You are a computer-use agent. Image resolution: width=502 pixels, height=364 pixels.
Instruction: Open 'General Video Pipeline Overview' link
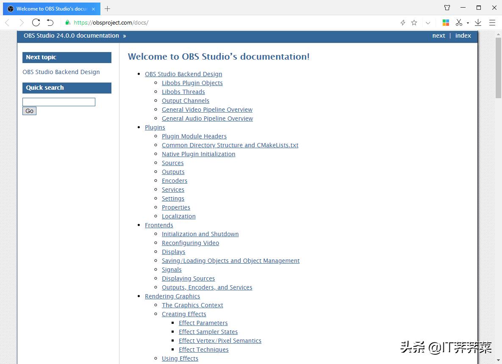point(207,109)
